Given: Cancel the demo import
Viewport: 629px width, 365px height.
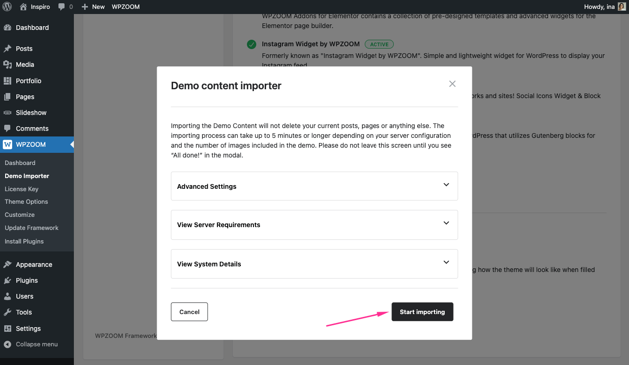Looking at the screenshot, I should tap(189, 312).
